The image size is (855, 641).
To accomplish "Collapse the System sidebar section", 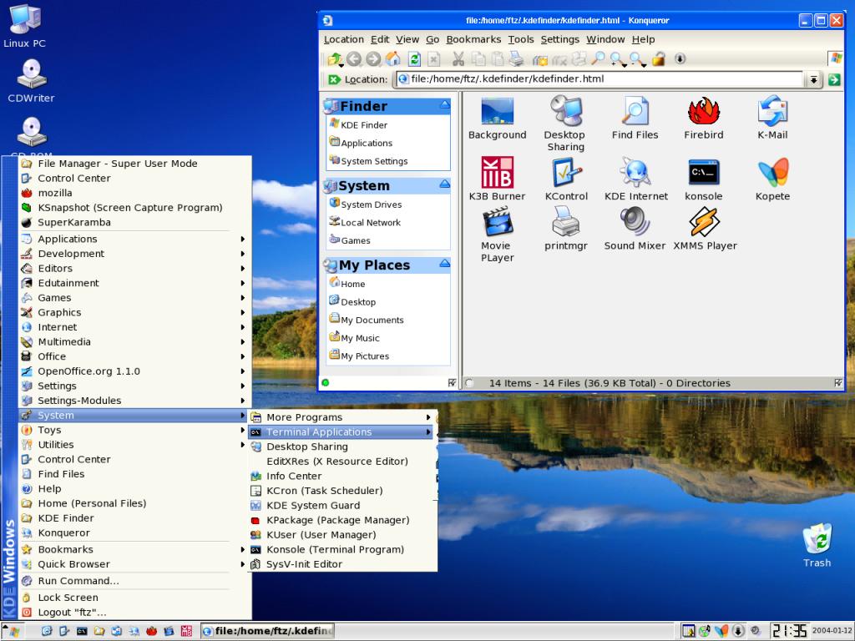I will [x=445, y=184].
